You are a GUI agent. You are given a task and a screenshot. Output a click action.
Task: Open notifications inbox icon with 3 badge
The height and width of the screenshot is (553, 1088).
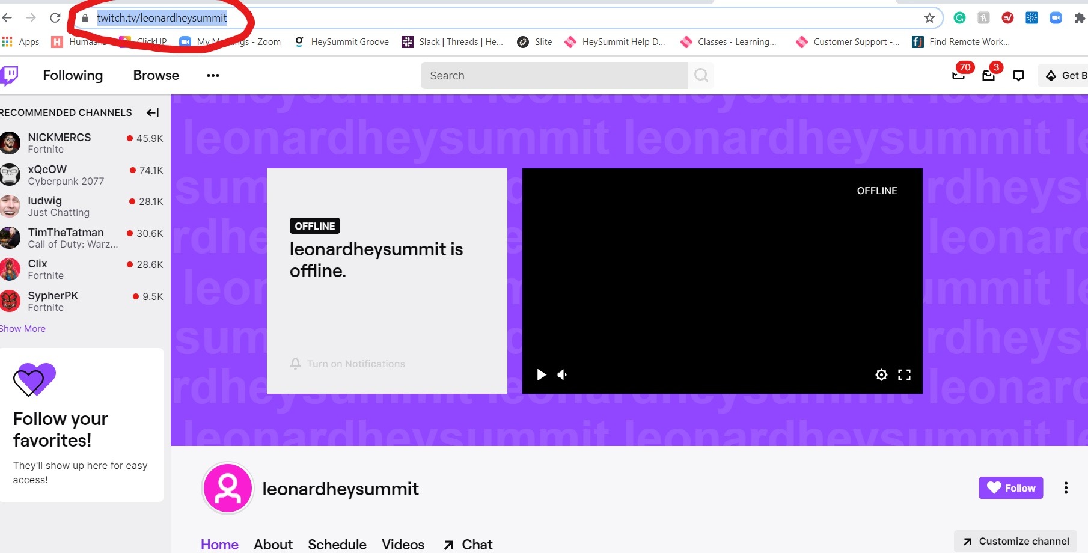point(989,75)
